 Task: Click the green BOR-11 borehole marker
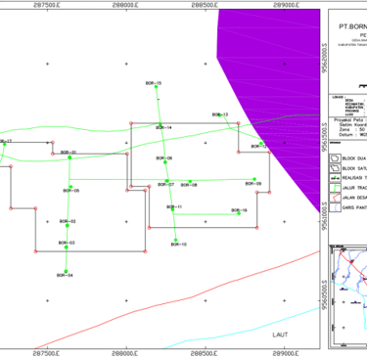click(172, 209)
